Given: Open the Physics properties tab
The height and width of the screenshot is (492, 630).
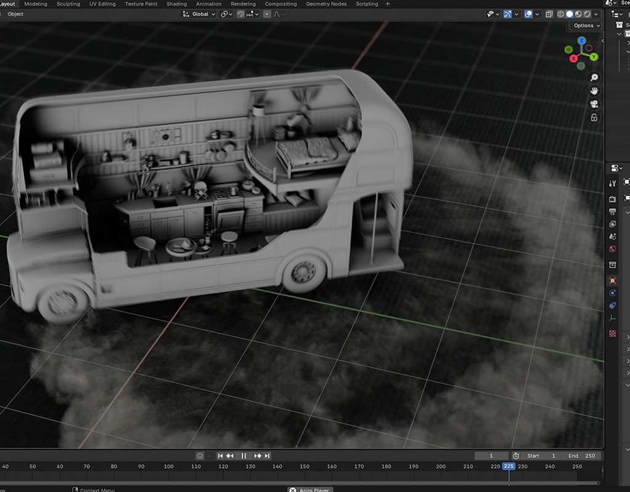Looking at the screenshot, I should click(x=612, y=293).
